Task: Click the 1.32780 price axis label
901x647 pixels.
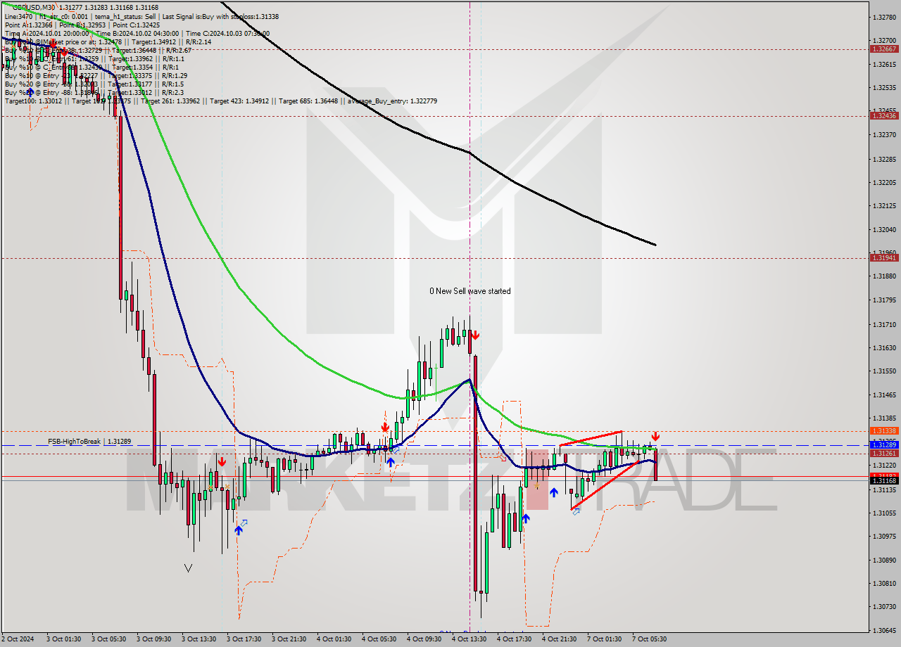Action: click(x=884, y=17)
